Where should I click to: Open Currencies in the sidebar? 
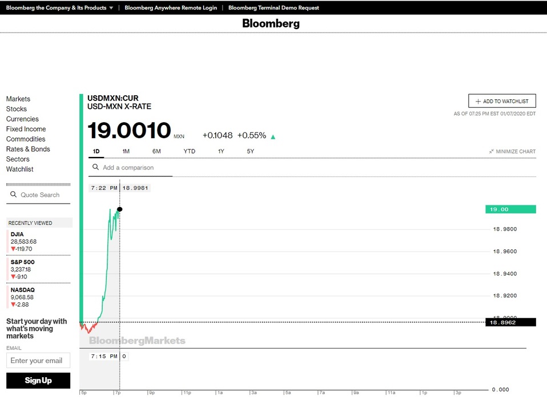[22, 119]
